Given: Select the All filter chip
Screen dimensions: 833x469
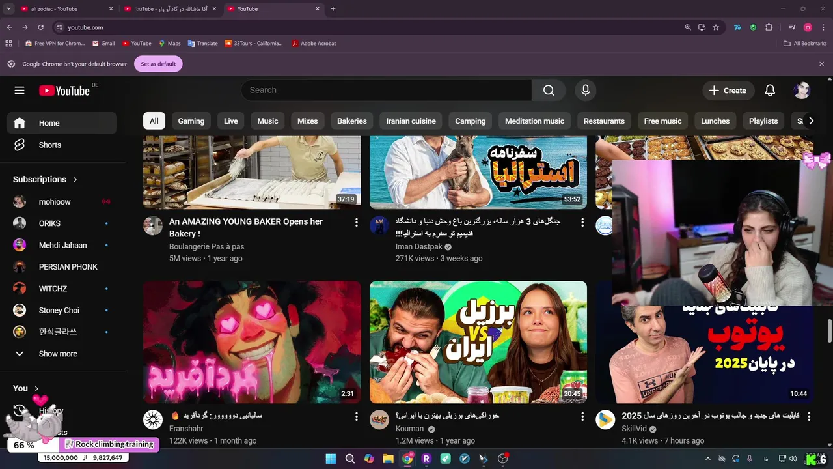Looking at the screenshot, I should (154, 121).
